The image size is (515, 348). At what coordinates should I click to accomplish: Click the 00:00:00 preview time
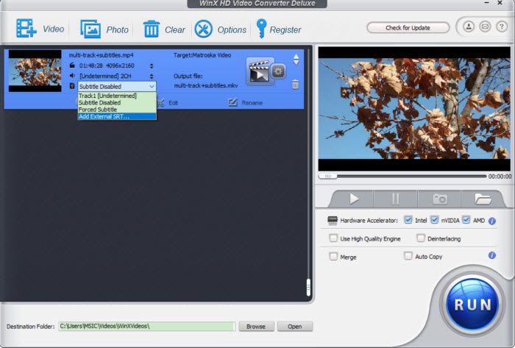point(500,177)
